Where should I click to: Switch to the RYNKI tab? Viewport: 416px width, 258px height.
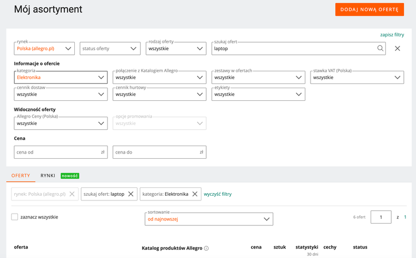coord(47,176)
